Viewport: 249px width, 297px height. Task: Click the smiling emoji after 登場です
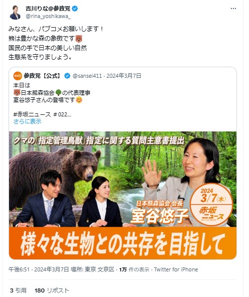point(79,100)
